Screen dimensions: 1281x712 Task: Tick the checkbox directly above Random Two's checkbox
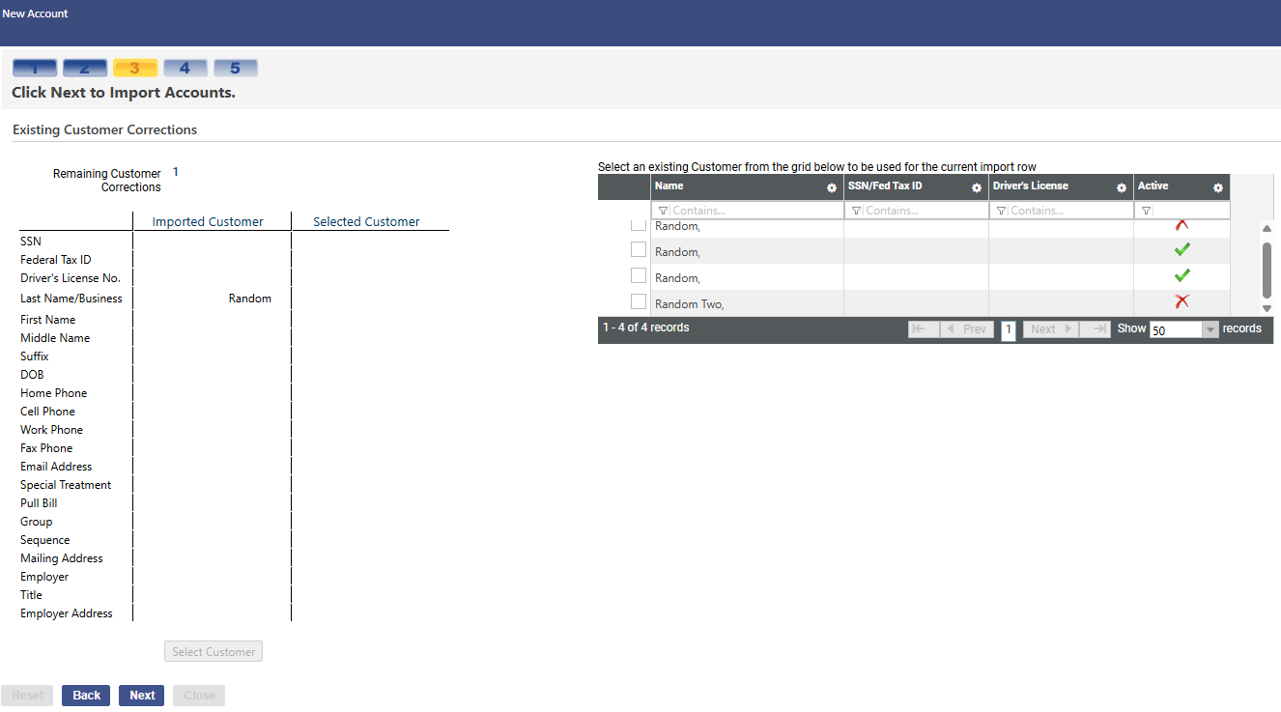(x=639, y=276)
